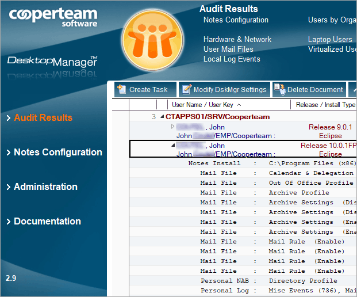Click the Create Task button
Image resolution: width=357 pixels, height=297 pixels.
[145, 89]
